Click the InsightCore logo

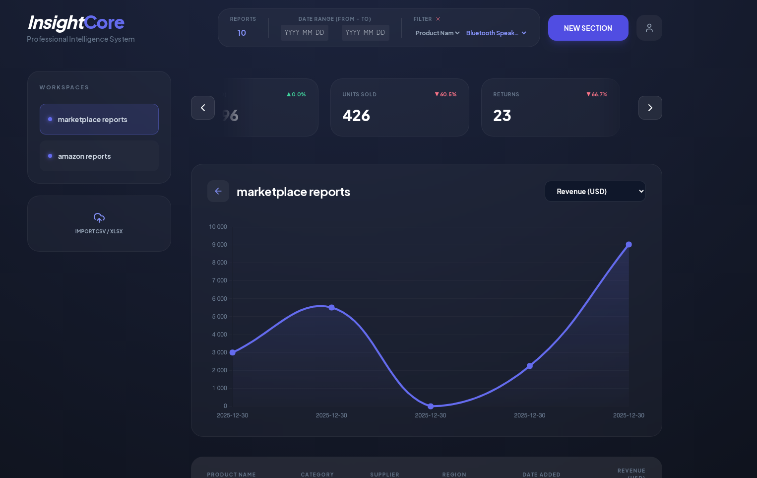[x=76, y=22]
